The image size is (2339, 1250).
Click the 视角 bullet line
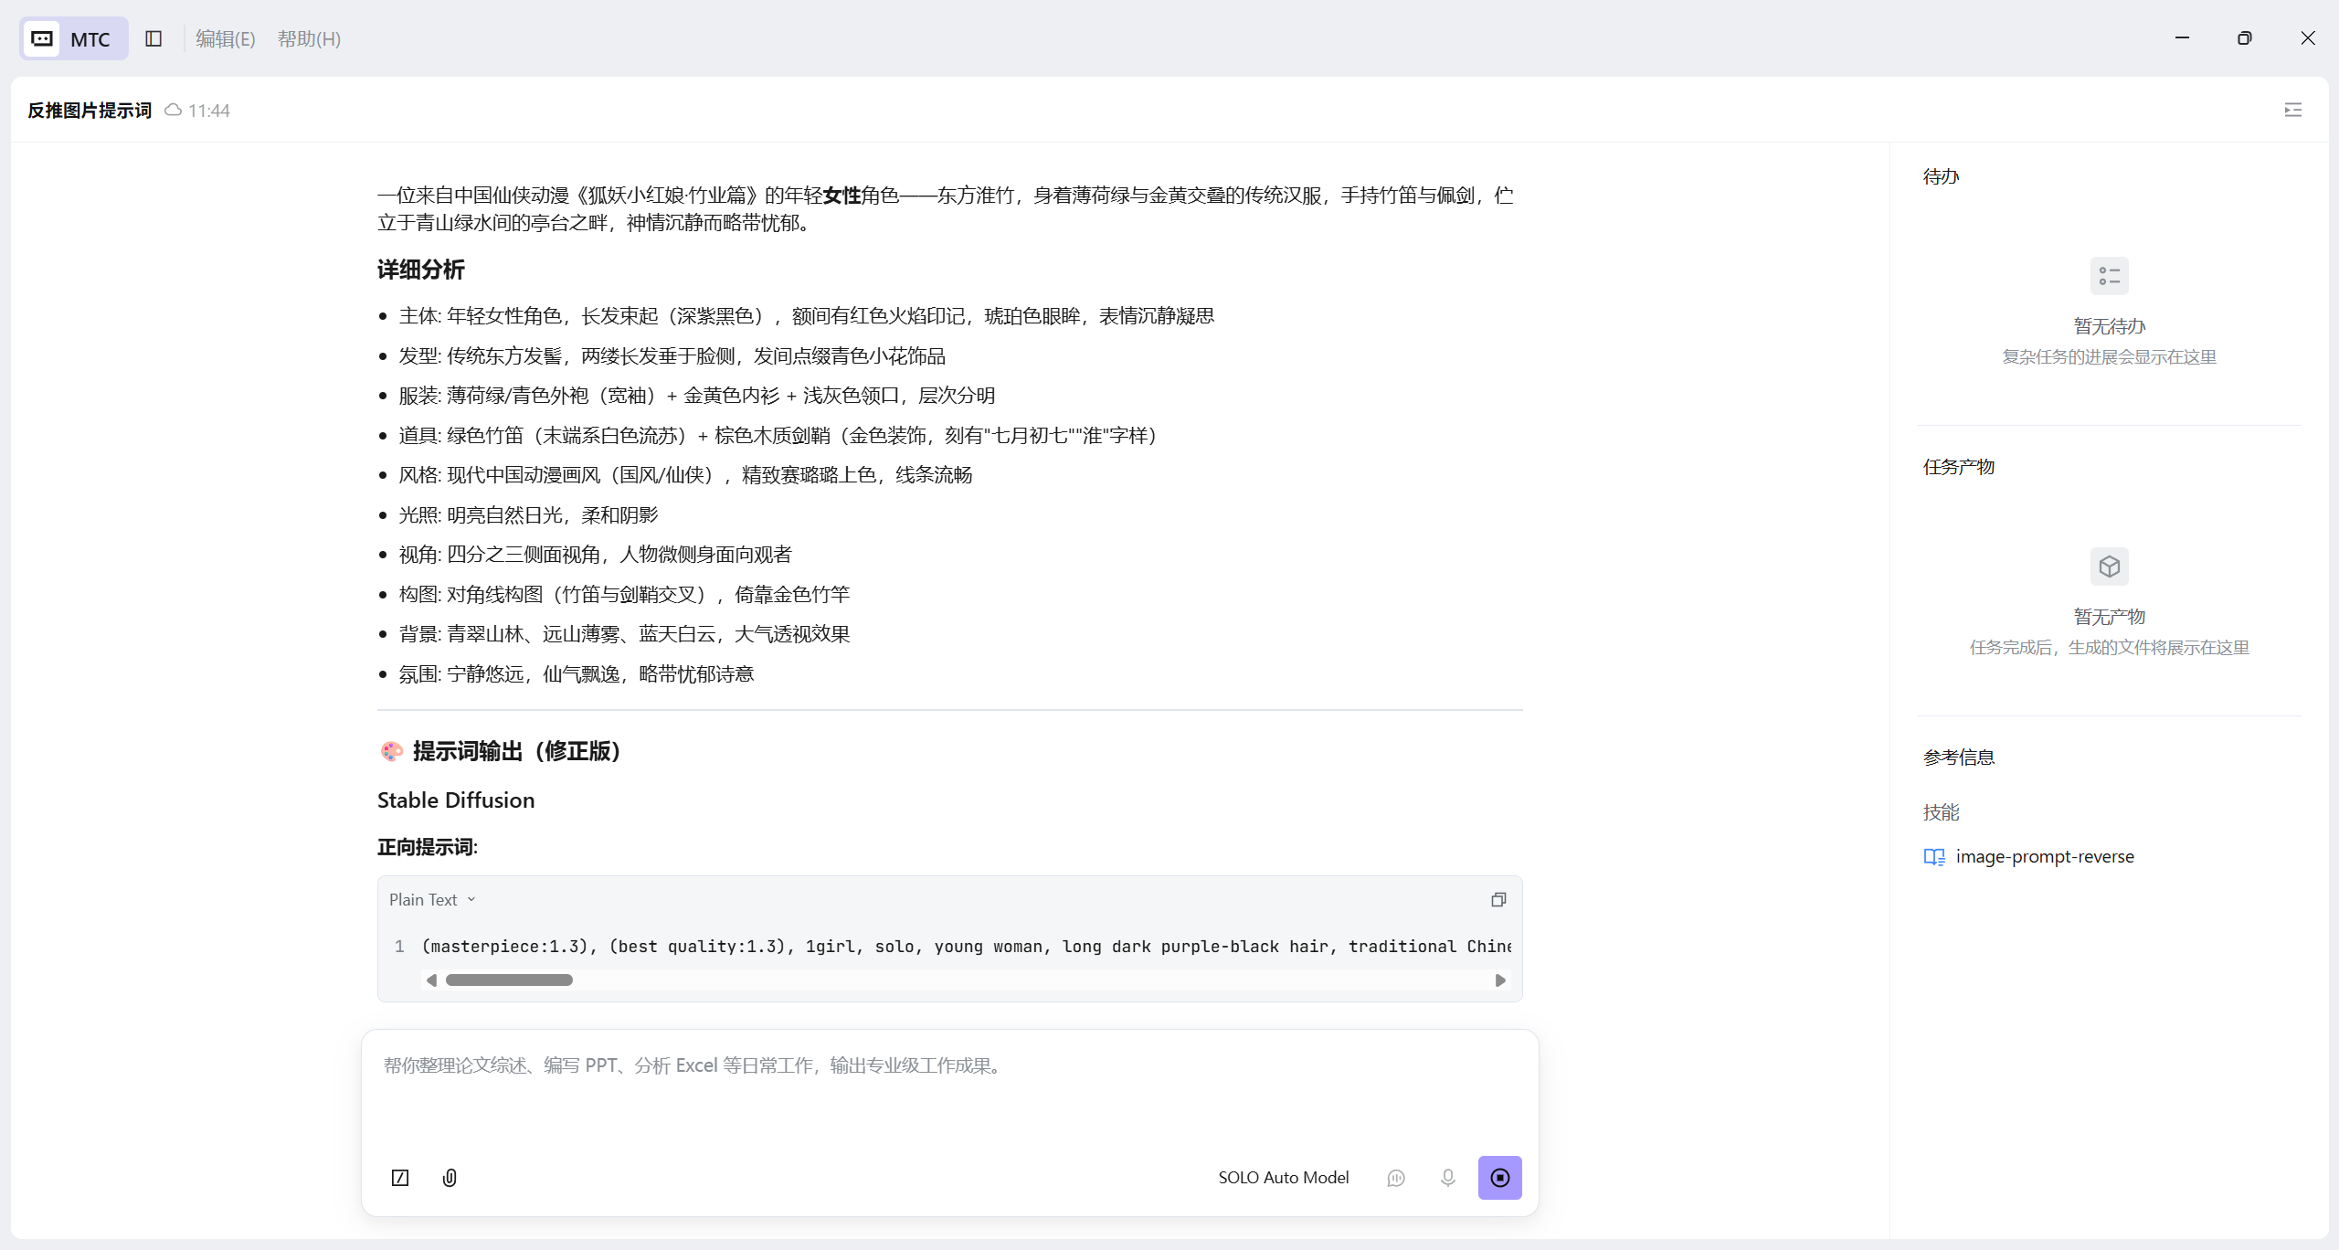coord(595,555)
